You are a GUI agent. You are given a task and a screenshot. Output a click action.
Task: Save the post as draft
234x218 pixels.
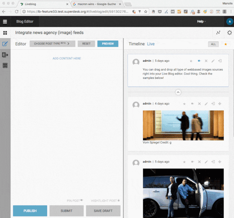pyautogui.click(x=103, y=211)
